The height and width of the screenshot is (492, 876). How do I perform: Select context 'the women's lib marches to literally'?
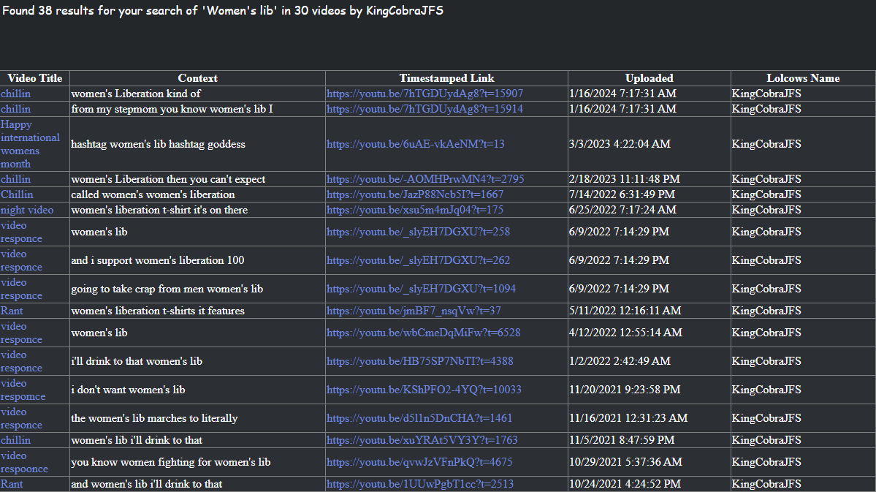[x=154, y=417]
